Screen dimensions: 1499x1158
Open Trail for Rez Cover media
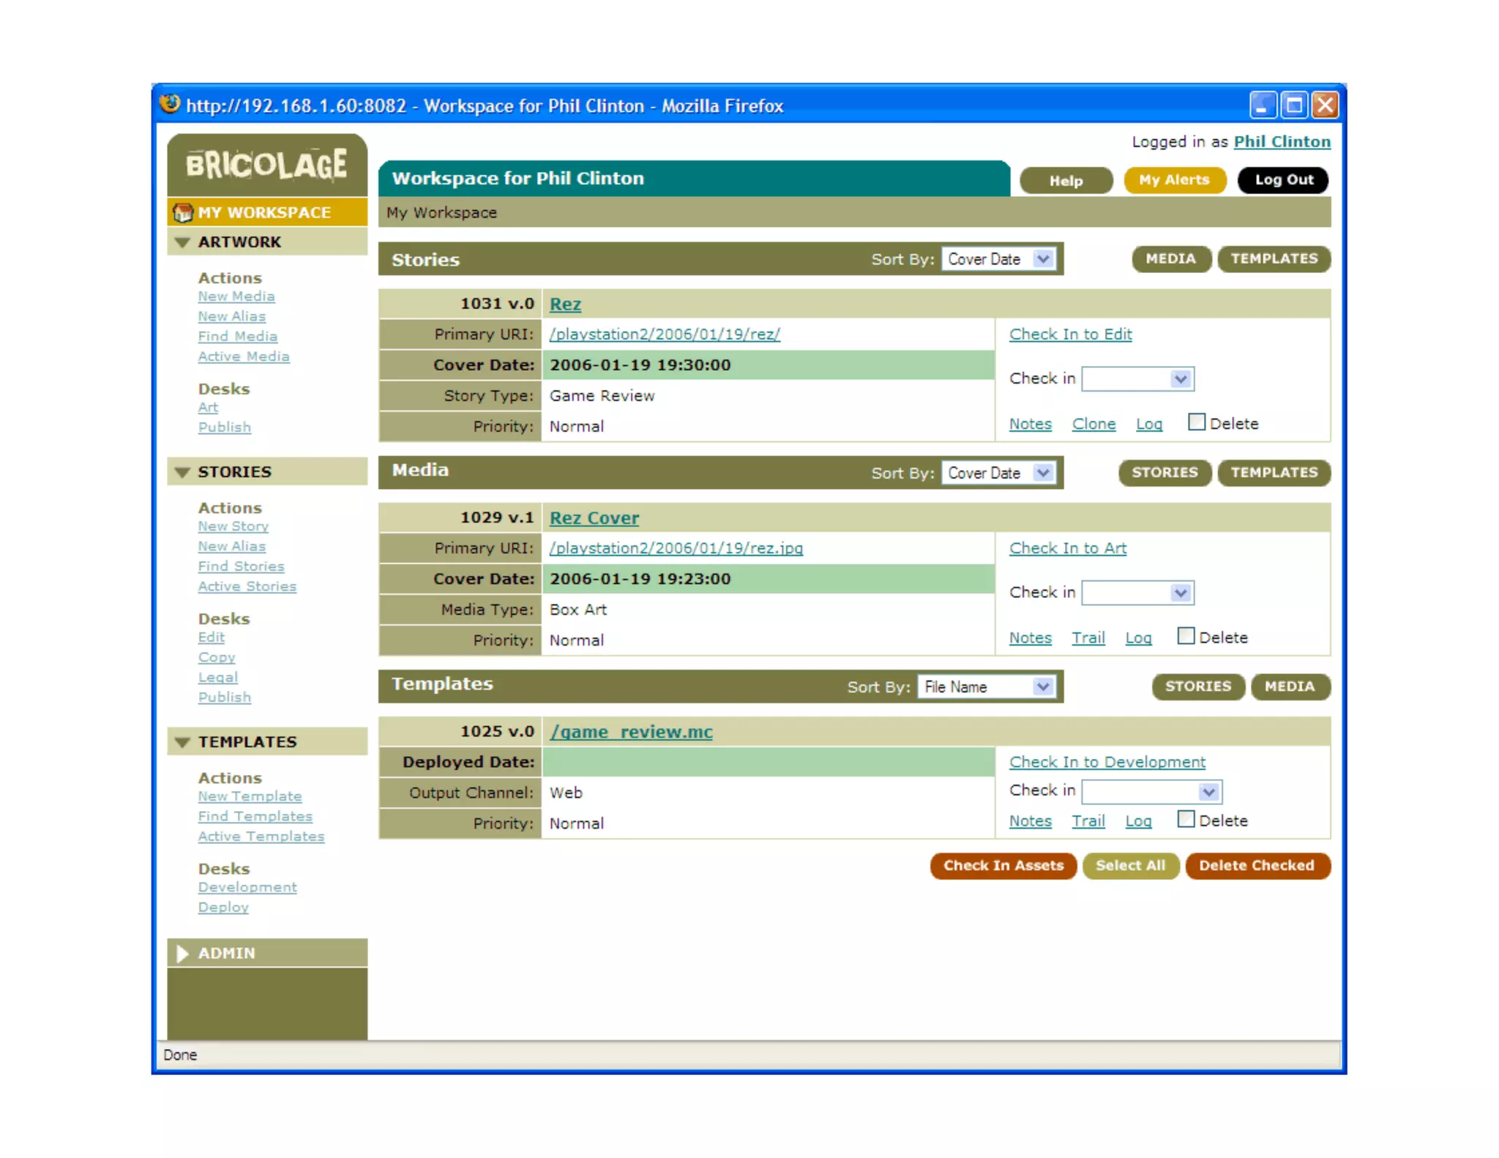(1088, 638)
